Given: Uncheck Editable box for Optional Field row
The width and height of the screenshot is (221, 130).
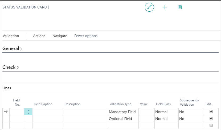Looking at the screenshot, I should point(211,118).
